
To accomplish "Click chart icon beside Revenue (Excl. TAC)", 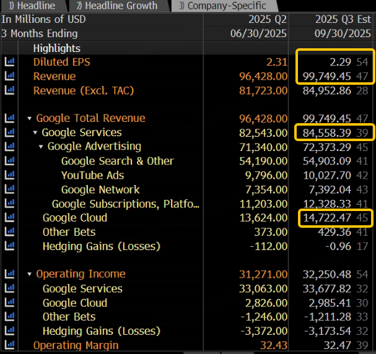I will point(9,90).
